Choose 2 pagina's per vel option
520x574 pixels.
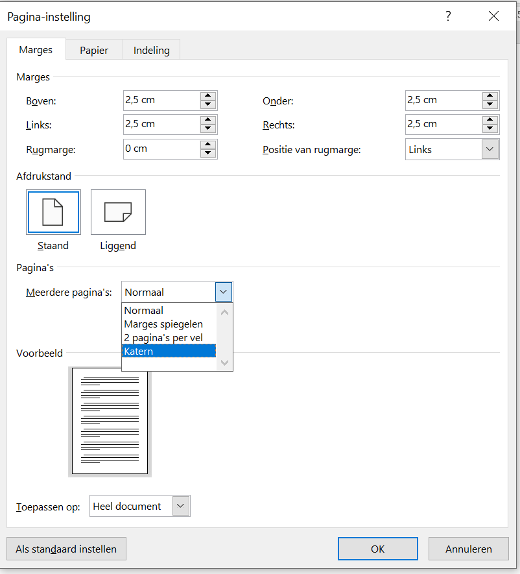169,338
